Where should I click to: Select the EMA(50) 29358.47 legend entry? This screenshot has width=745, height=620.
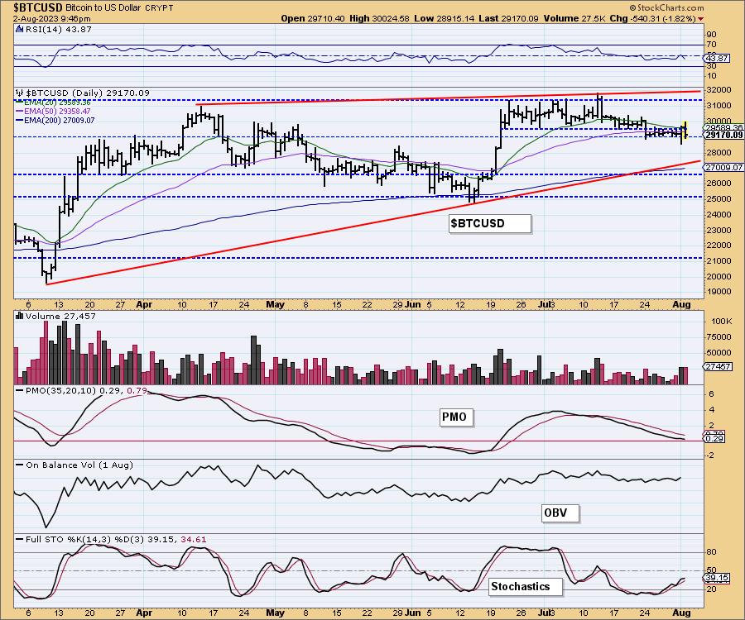tap(53, 111)
